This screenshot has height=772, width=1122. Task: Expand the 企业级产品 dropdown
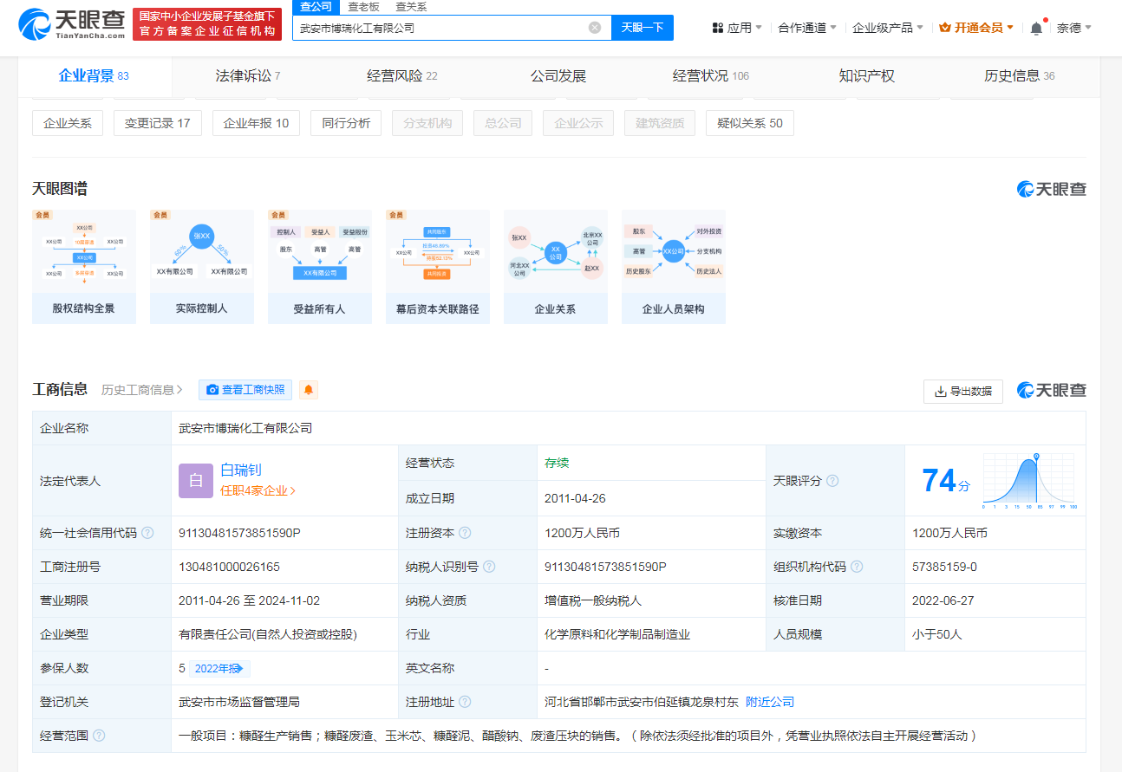[889, 28]
